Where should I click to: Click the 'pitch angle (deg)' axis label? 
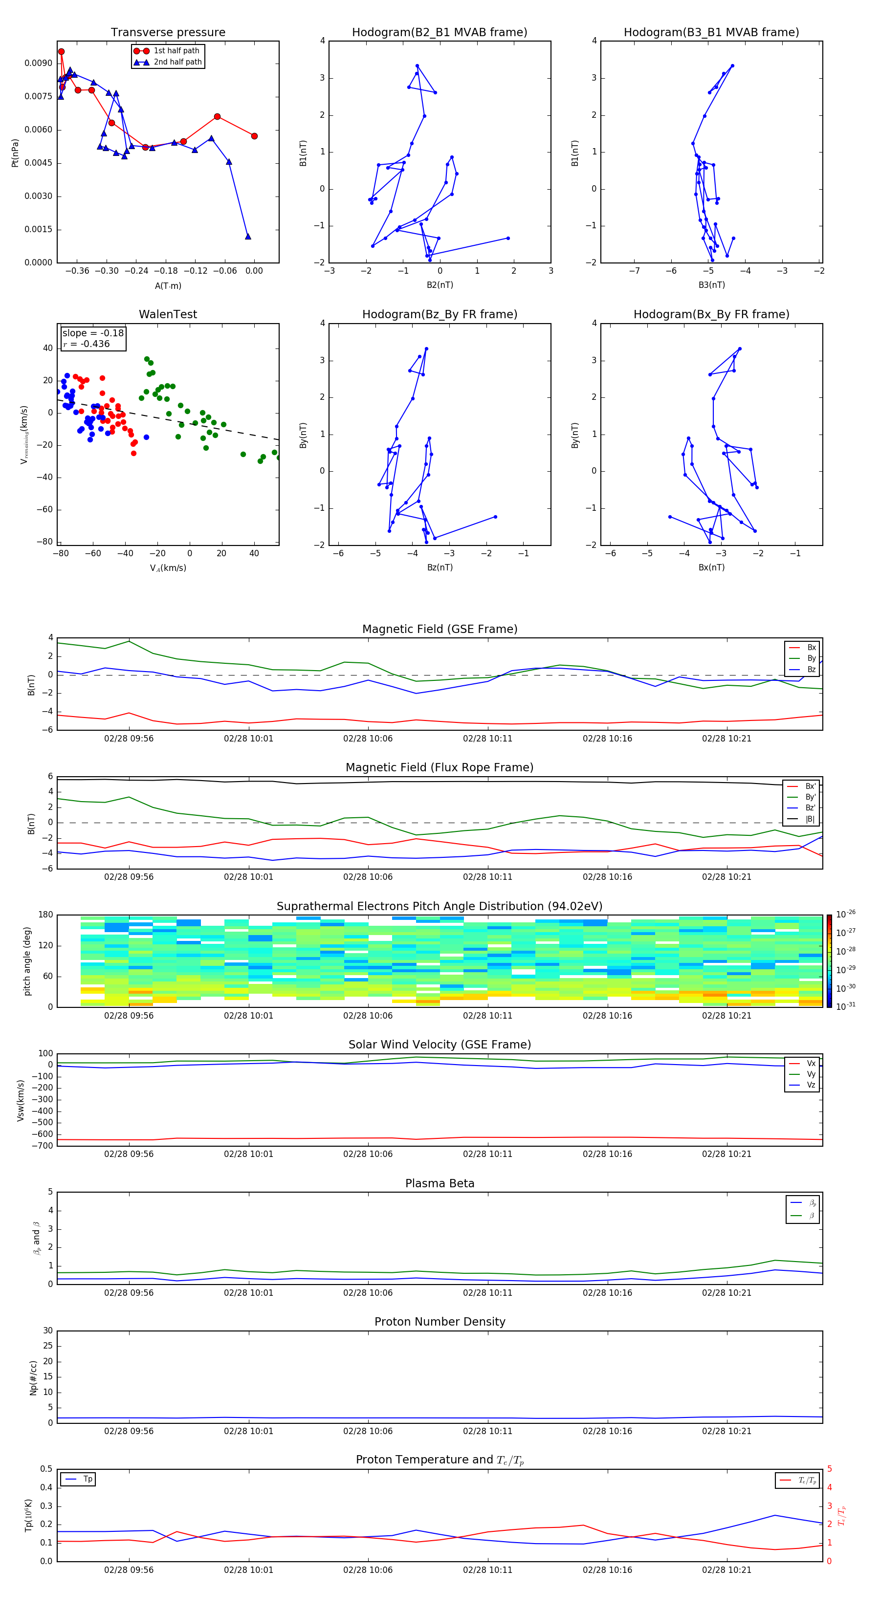click(27, 961)
